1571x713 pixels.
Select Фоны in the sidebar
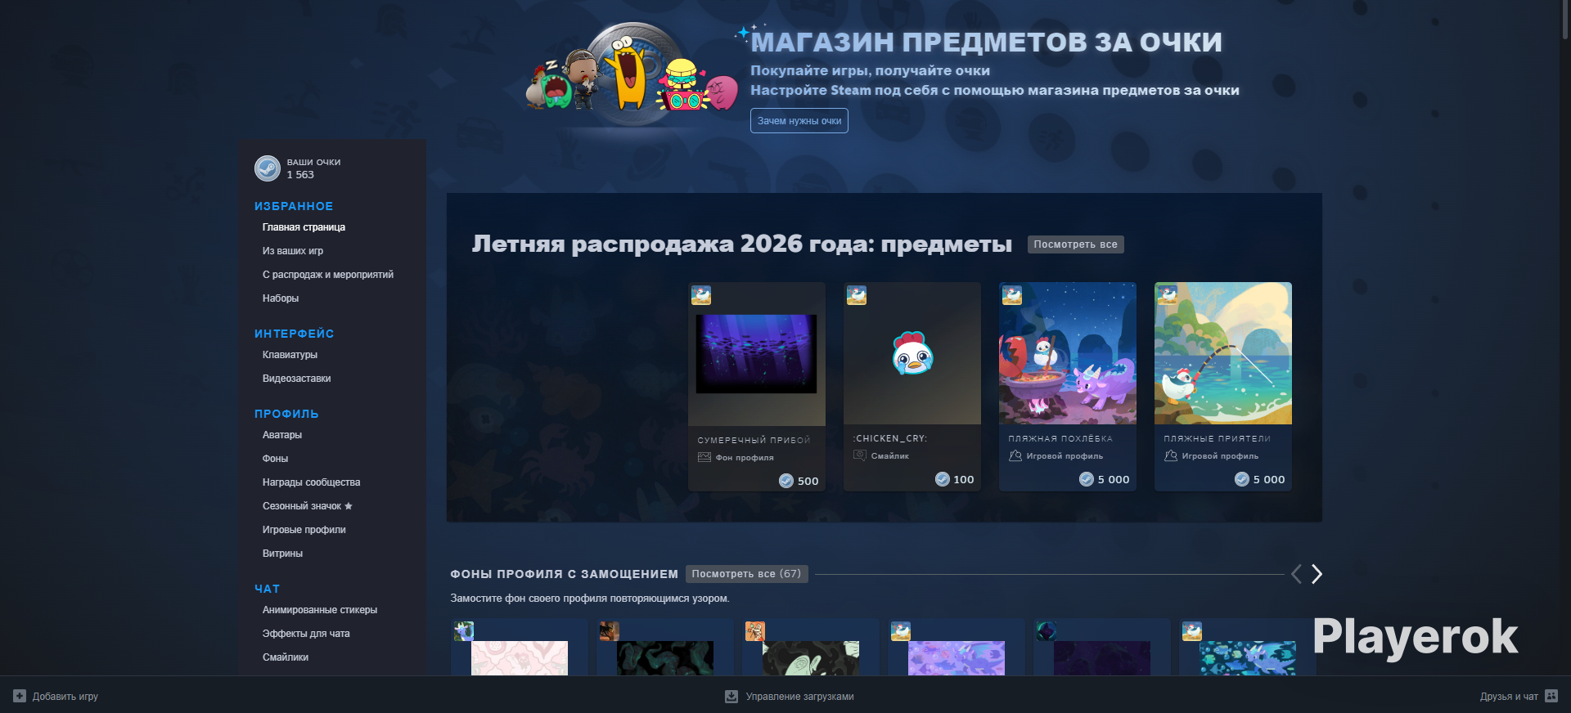coord(275,459)
